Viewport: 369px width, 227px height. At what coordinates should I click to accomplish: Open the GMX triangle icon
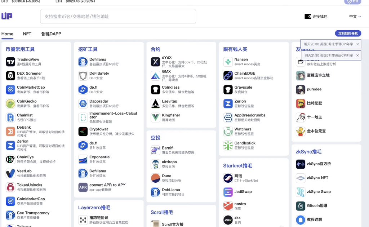(155, 76)
